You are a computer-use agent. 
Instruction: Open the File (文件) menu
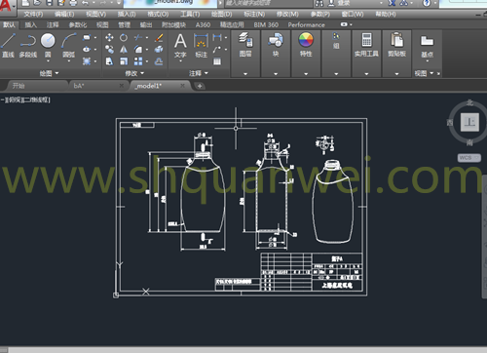[33, 15]
